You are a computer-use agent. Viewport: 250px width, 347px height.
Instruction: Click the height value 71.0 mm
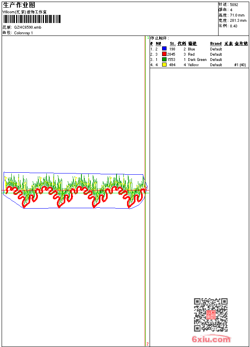[236, 15]
